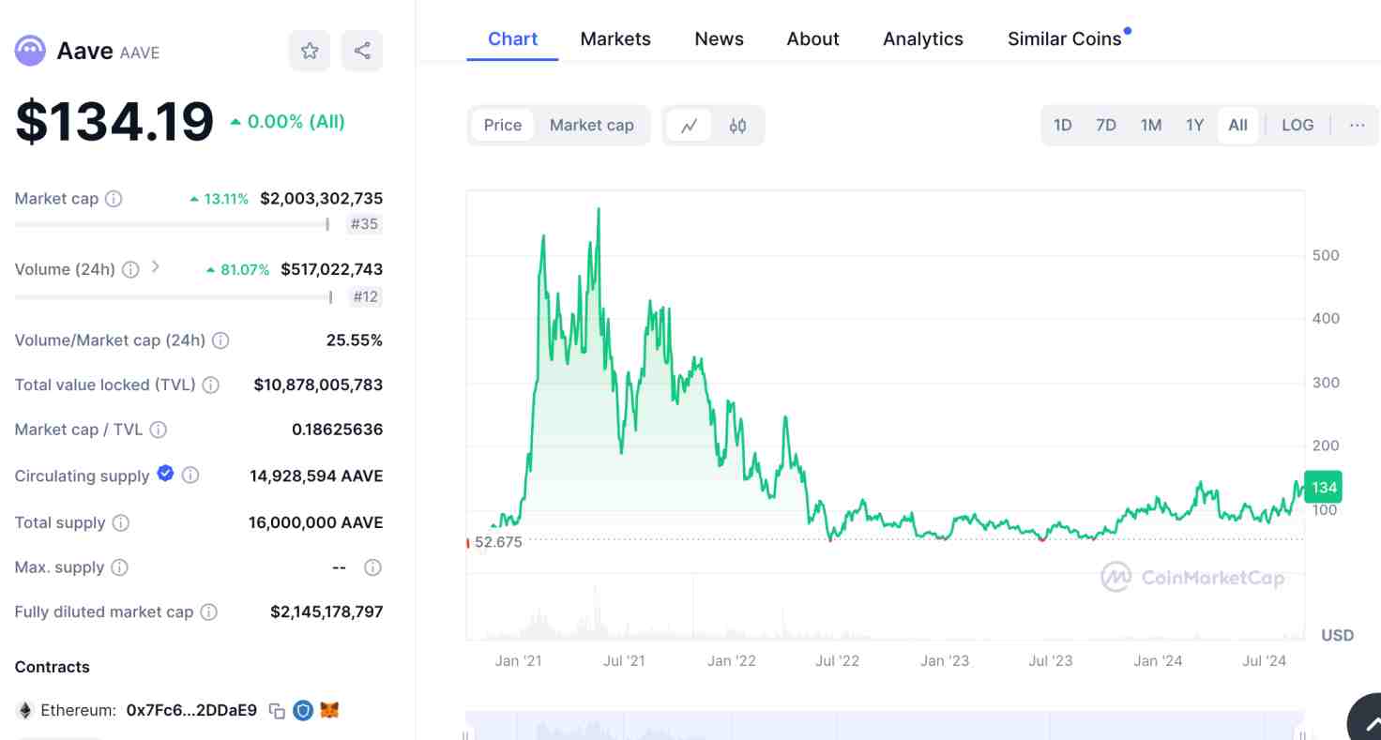Image resolution: width=1381 pixels, height=740 pixels.
Task: Switch to the About tab
Action: pos(812,38)
